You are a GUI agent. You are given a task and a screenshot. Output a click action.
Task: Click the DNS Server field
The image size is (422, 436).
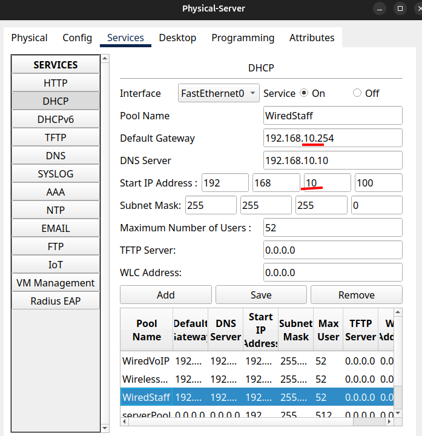point(333,160)
